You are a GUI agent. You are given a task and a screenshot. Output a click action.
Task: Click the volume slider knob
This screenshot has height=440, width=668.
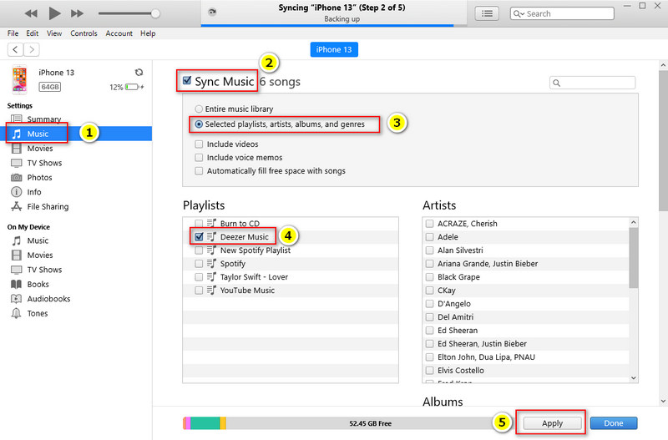155,13
